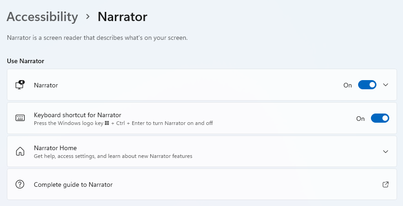Click the Narrator row label text
This screenshot has height=206, width=403.
click(x=46, y=85)
